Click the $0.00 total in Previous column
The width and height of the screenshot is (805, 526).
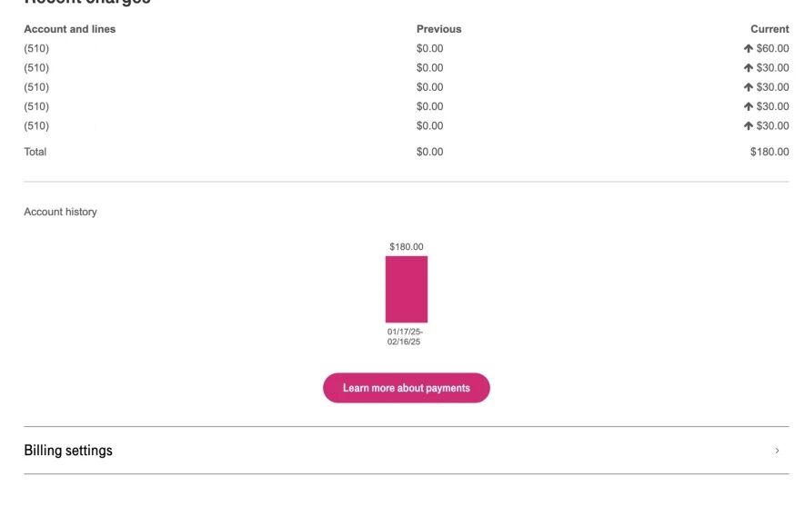click(x=429, y=152)
